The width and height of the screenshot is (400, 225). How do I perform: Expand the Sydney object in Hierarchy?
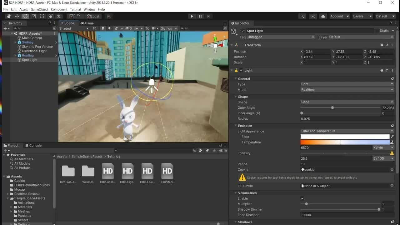tap(15, 42)
